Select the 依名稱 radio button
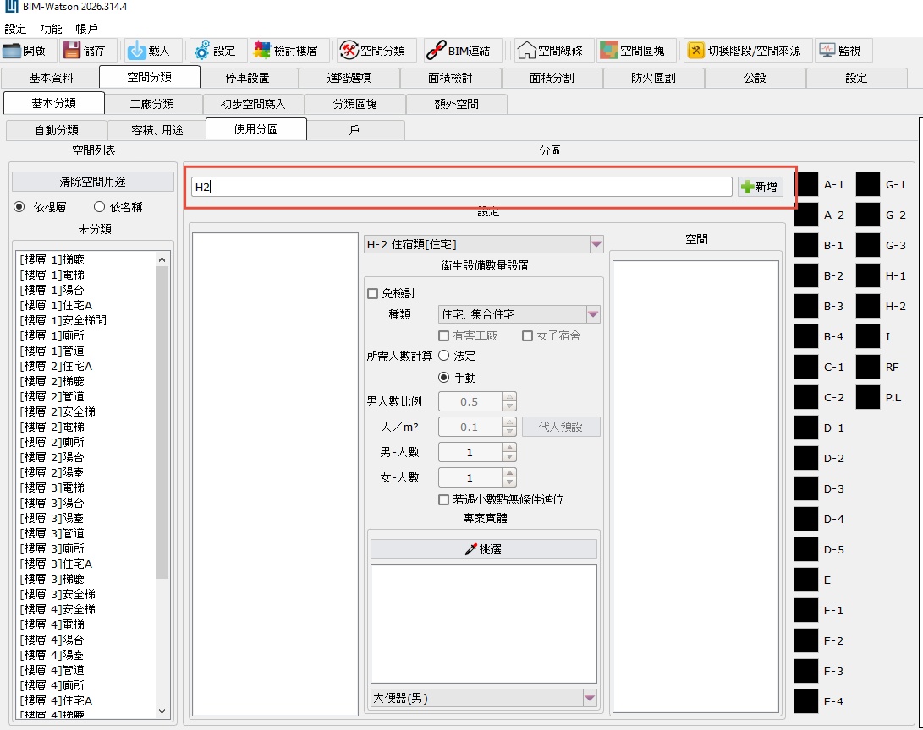Image resolution: width=923 pixels, height=730 pixels. pyautogui.click(x=99, y=207)
